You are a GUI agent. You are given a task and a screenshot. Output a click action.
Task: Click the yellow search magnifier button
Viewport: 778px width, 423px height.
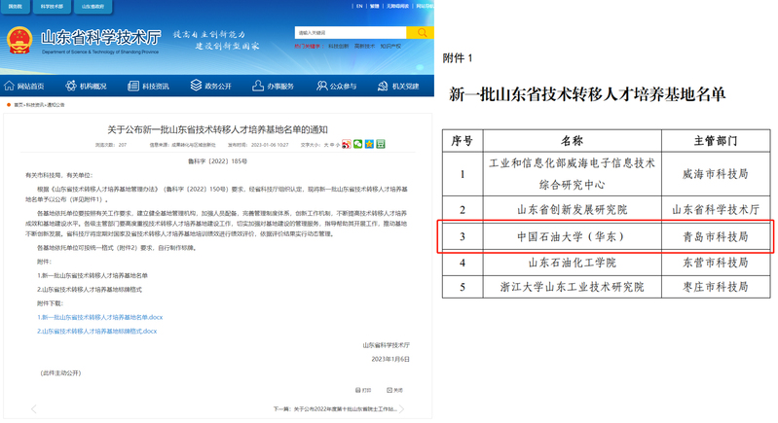click(x=422, y=32)
